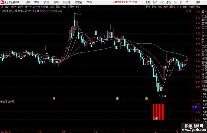Open the 公式 menu
This screenshot has height=133, width=207.
click(162, 2)
